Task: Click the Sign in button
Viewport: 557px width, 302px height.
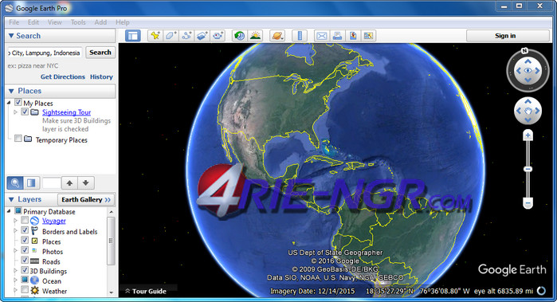Action: (x=508, y=36)
